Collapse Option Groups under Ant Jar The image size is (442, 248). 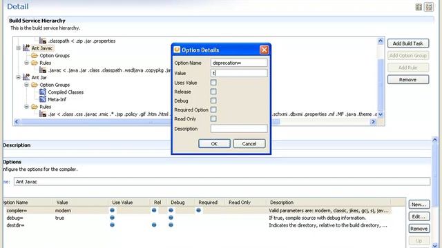(x=26, y=85)
